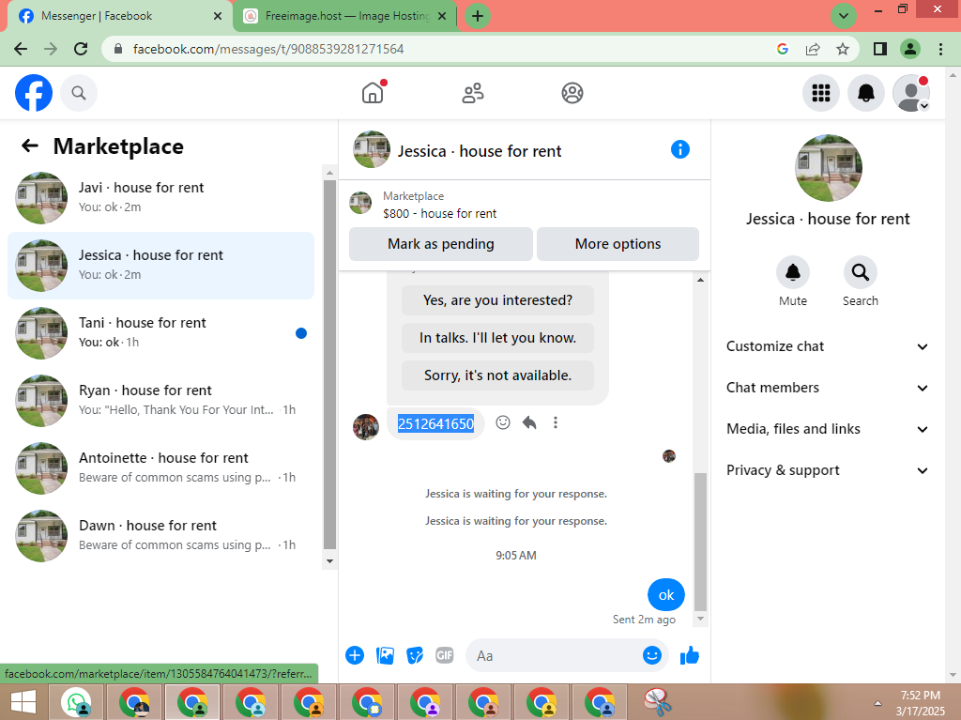Expand Media, files and links section
This screenshot has height=720, width=961.
(827, 429)
